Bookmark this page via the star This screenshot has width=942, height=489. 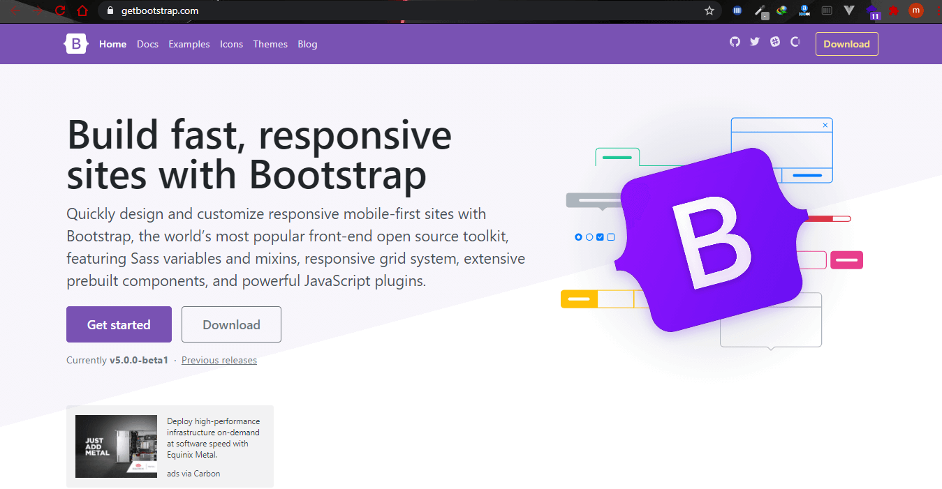[x=709, y=10]
